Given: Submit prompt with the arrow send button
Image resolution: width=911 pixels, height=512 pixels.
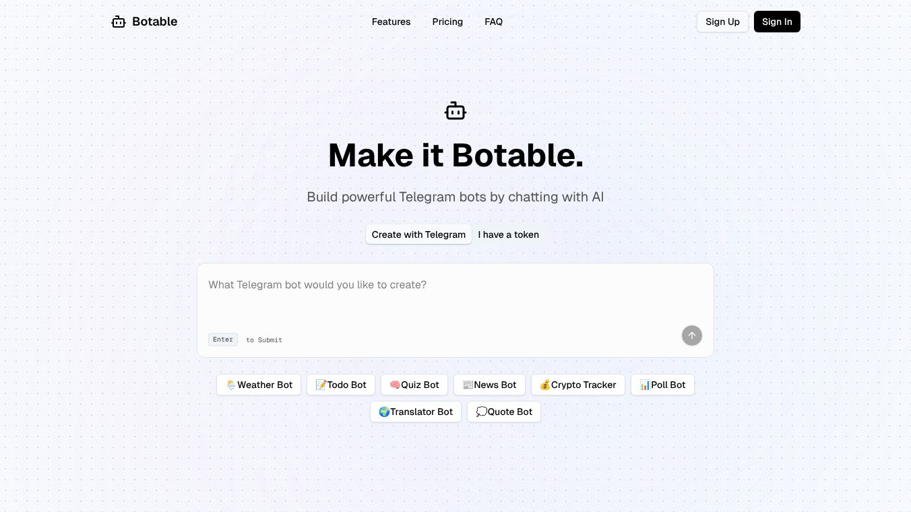Looking at the screenshot, I should pyautogui.click(x=691, y=335).
